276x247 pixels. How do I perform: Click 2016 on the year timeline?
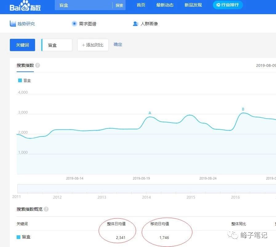235,197
